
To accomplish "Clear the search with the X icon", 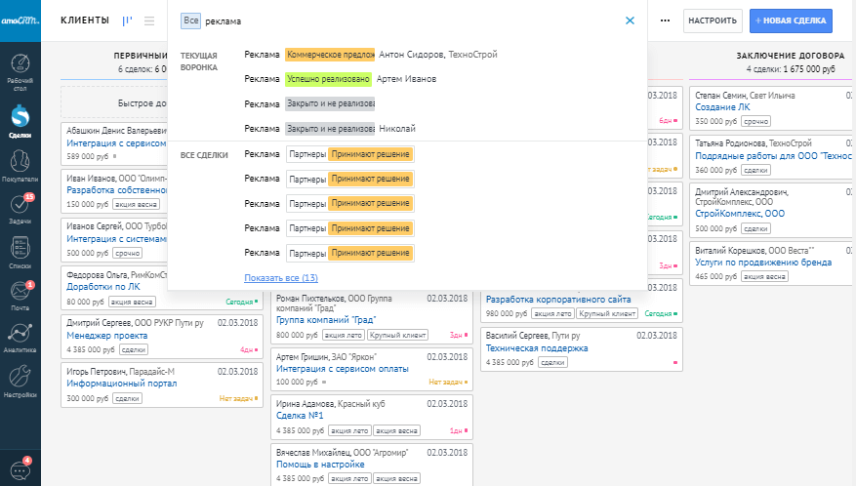I will coord(630,20).
